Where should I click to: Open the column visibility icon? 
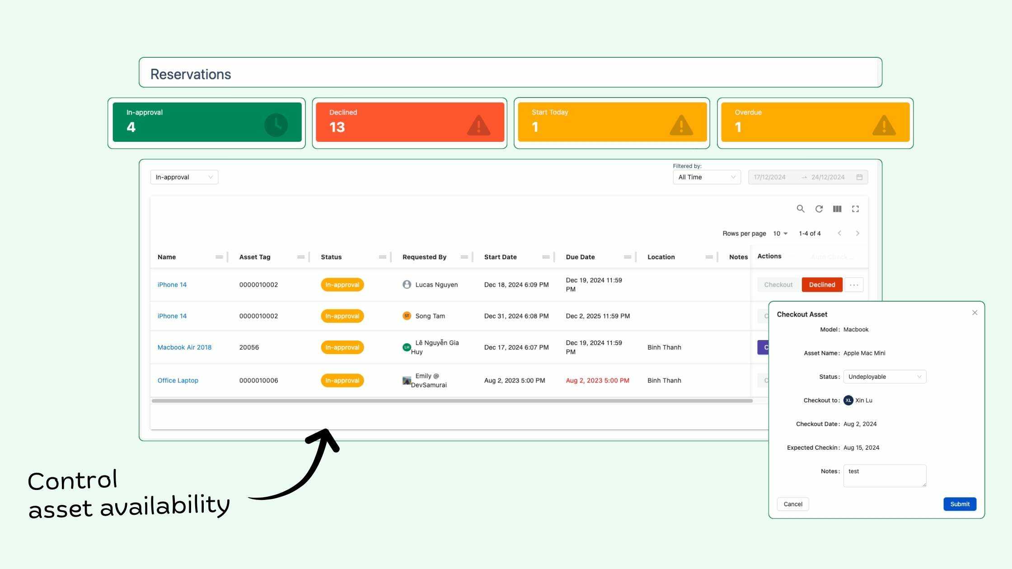[x=837, y=209]
